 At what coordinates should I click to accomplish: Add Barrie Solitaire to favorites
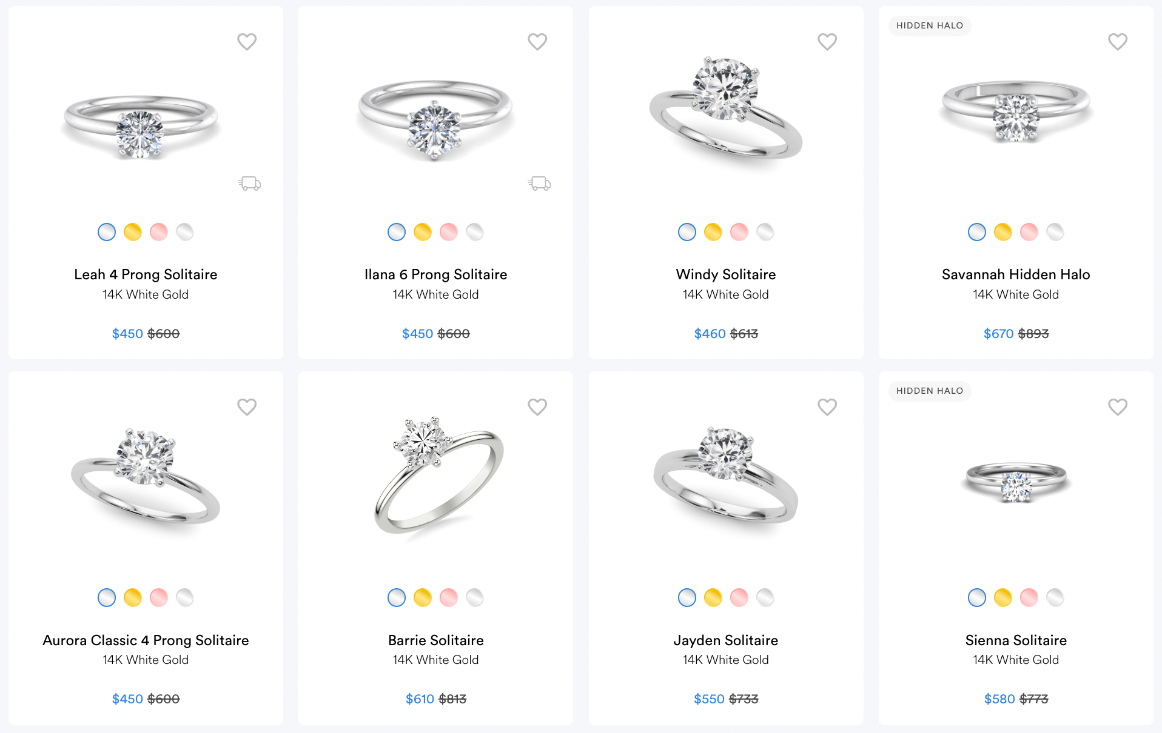click(537, 407)
